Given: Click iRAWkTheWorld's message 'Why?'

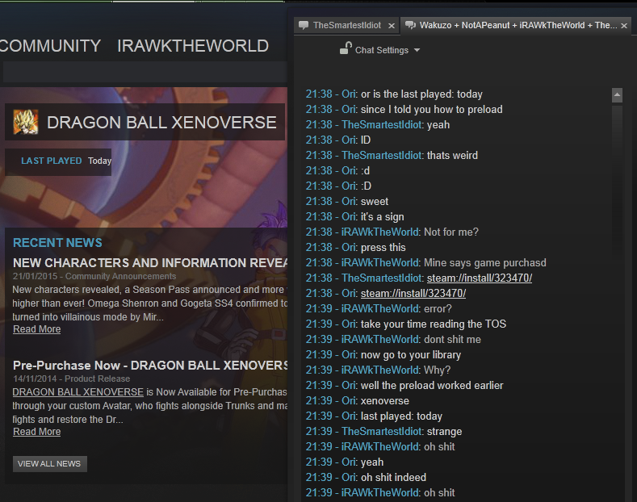Looking at the screenshot, I should pyautogui.click(x=437, y=370).
